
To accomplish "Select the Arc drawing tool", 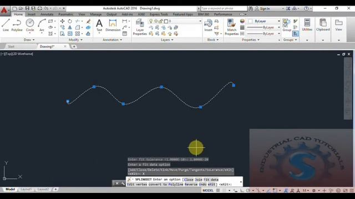I will (42, 25).
